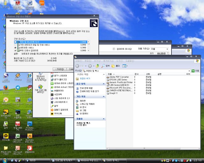
Task: Select the EPSON L365 Series printer
Action: click(x=118, y=80)
